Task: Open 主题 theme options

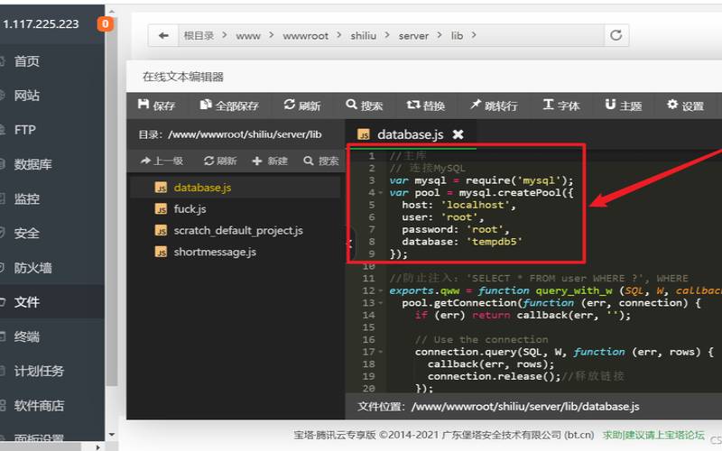Action: pyautogui.click(x=624, y=106)
